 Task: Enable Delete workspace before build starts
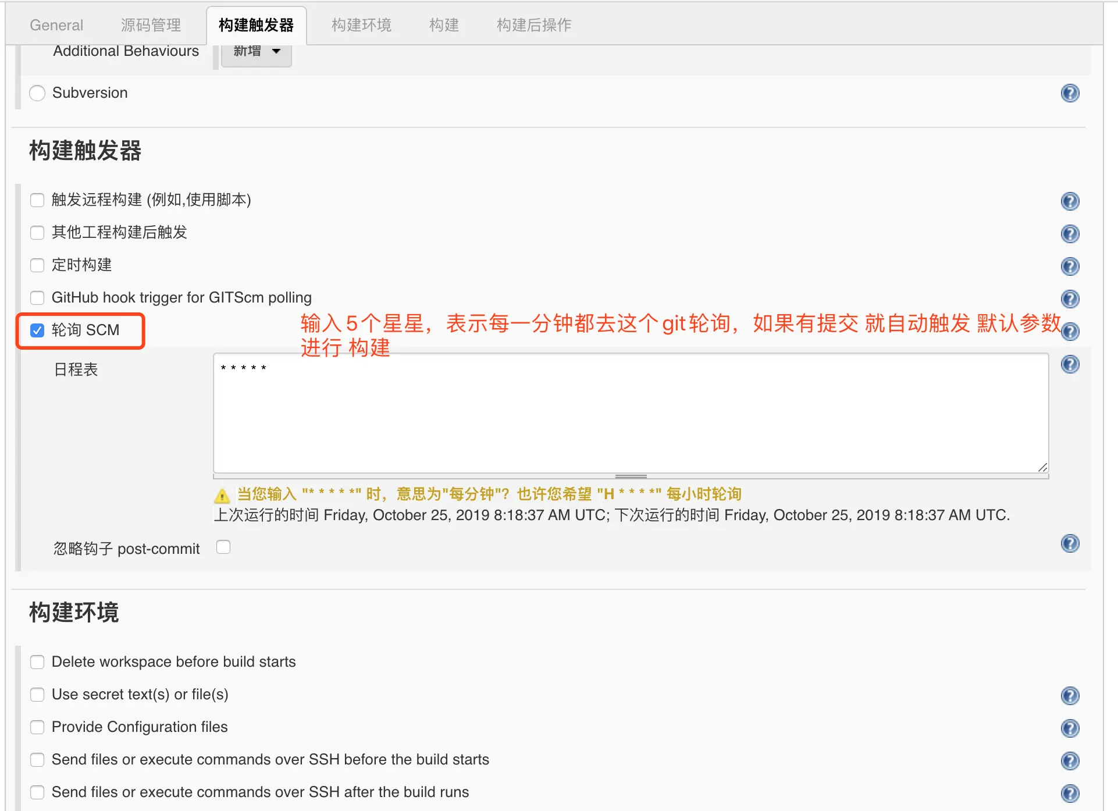coord(37,662)
